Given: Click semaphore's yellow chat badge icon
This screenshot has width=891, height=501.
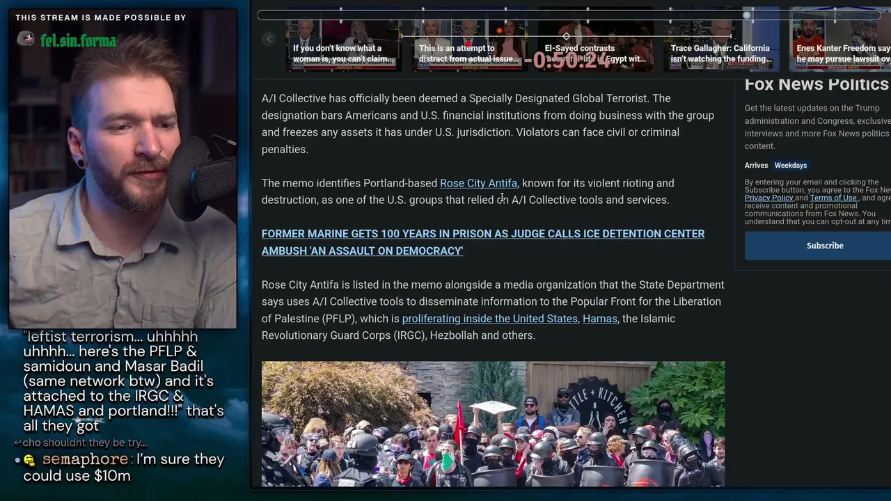Looking at the screenshot, I should pos(29,460).
